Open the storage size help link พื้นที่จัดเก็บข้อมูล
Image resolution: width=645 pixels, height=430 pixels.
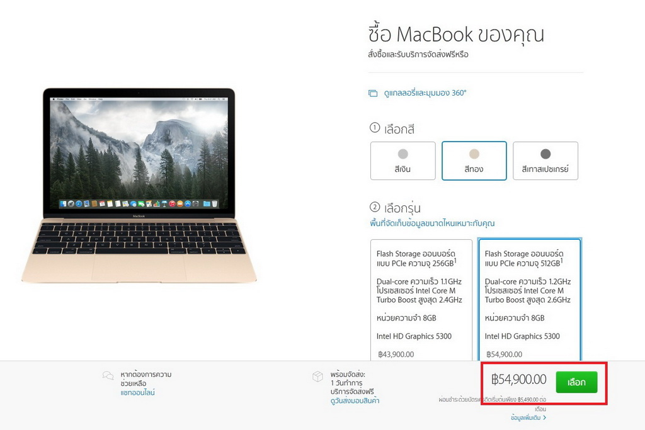click(x=432, y=223)
